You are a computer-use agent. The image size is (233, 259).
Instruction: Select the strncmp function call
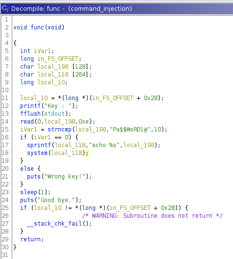(x=60, y=129)
